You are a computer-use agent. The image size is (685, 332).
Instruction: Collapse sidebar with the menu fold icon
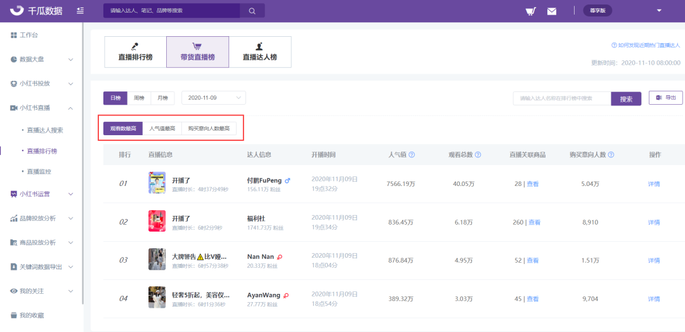coord(81,11)
